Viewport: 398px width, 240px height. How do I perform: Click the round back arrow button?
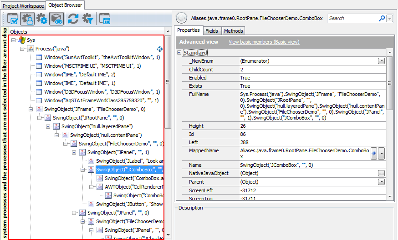[181, 18]
